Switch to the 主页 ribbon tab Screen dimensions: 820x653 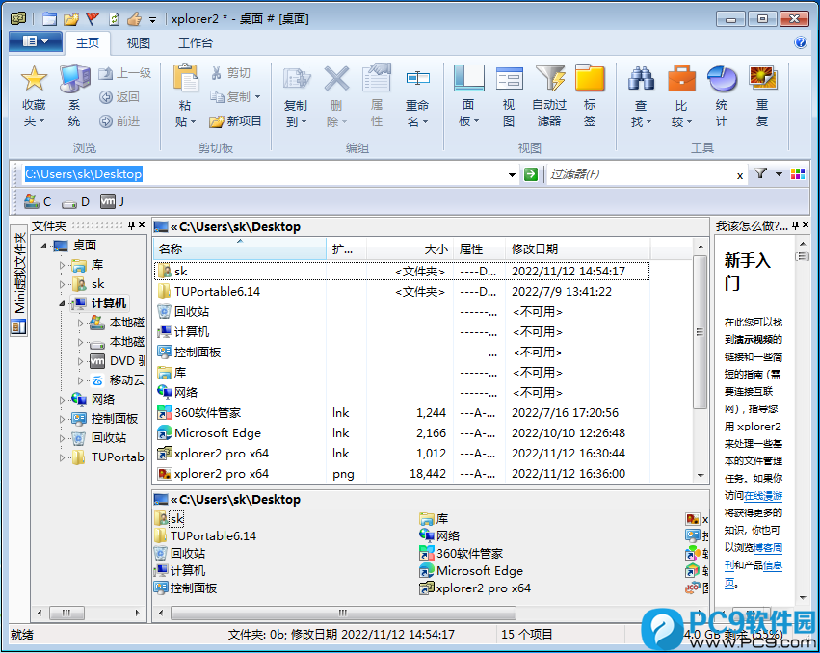coord(88,43)
